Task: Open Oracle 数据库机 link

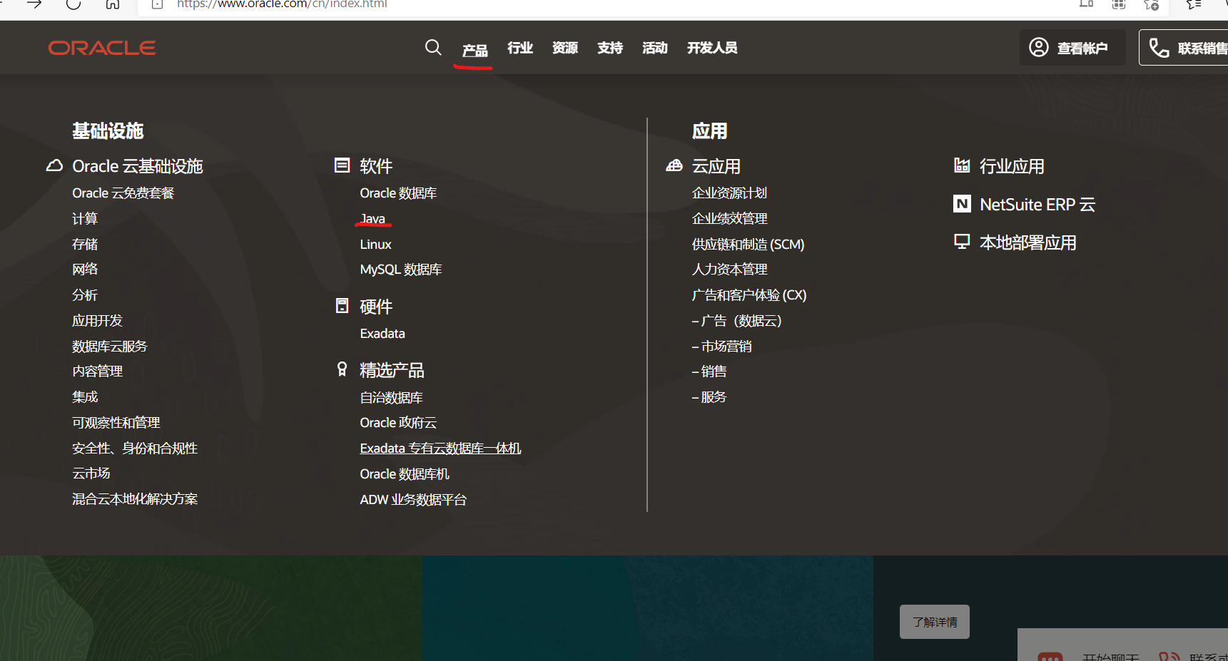Action: pyautogui.click(x=405, y=474)
